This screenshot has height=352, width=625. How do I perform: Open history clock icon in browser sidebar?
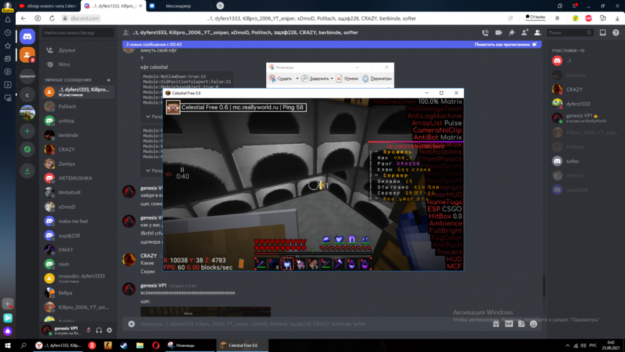pyautogui.click(x=7, y=33)
